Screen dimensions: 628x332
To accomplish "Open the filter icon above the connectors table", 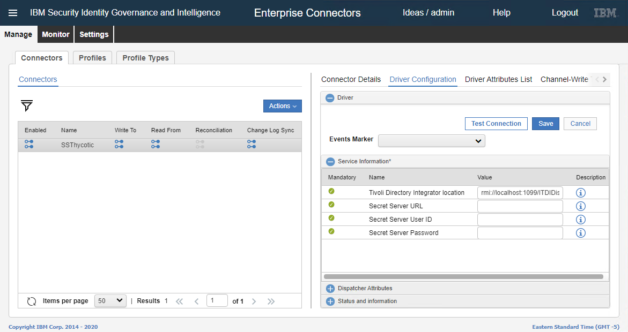I will 26,106.
